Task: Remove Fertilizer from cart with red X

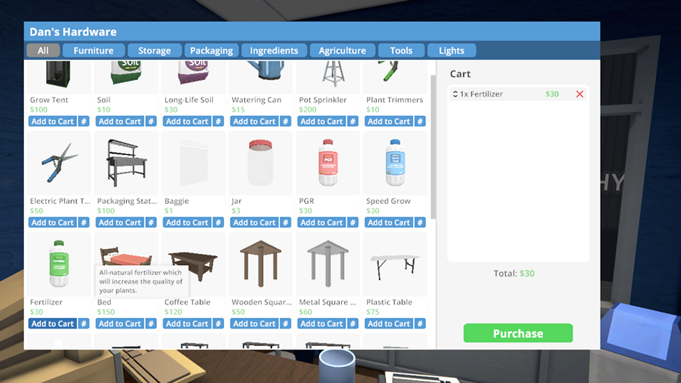Action: (x=579, y=93)
